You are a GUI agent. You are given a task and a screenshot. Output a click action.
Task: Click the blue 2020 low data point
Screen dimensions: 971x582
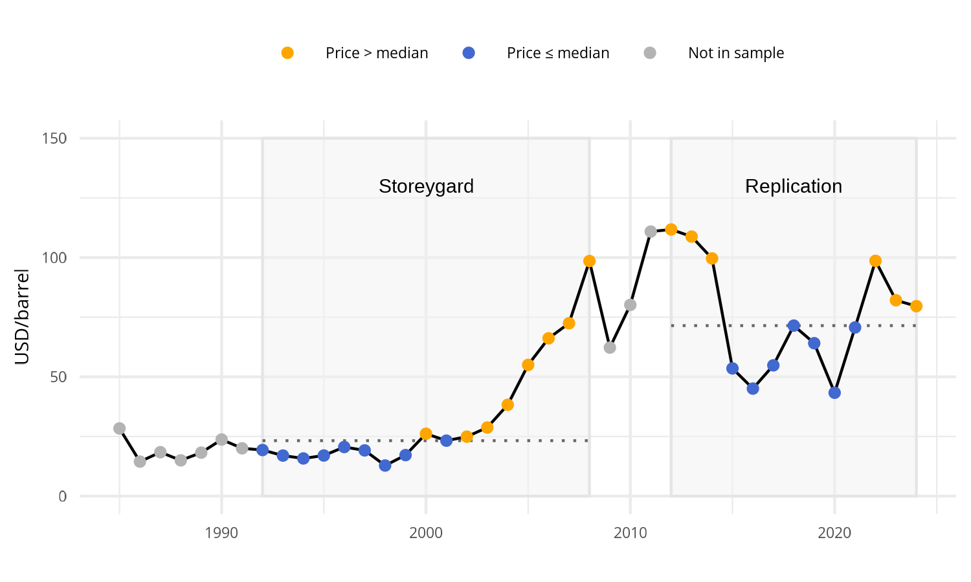coord(834,393)
